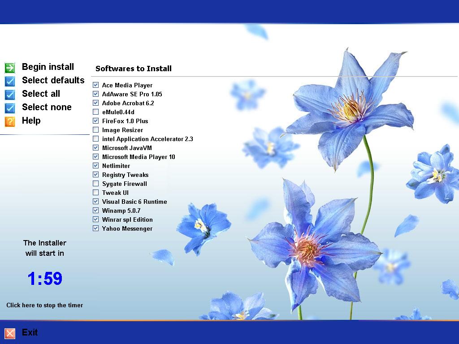Click the 'AdAware SE Pro 1.05' label
This screenshot has width=459, height=344.
coord(132,94)
